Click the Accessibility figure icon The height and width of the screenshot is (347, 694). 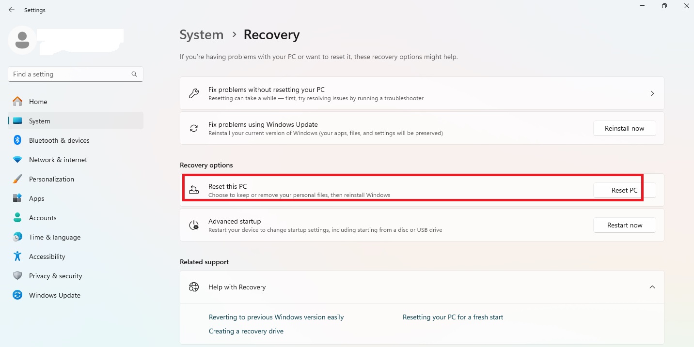(x=17, y=256)
